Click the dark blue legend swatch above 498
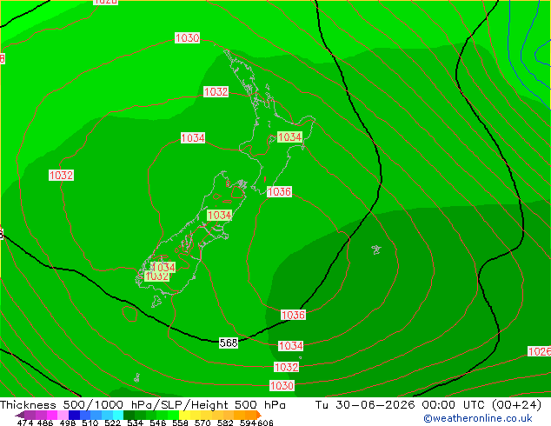This screenshot has height=426, width=551. pos(74,415)
